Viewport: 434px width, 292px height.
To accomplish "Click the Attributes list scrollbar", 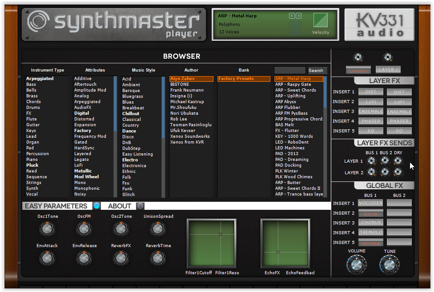I will tap(115, 136).
